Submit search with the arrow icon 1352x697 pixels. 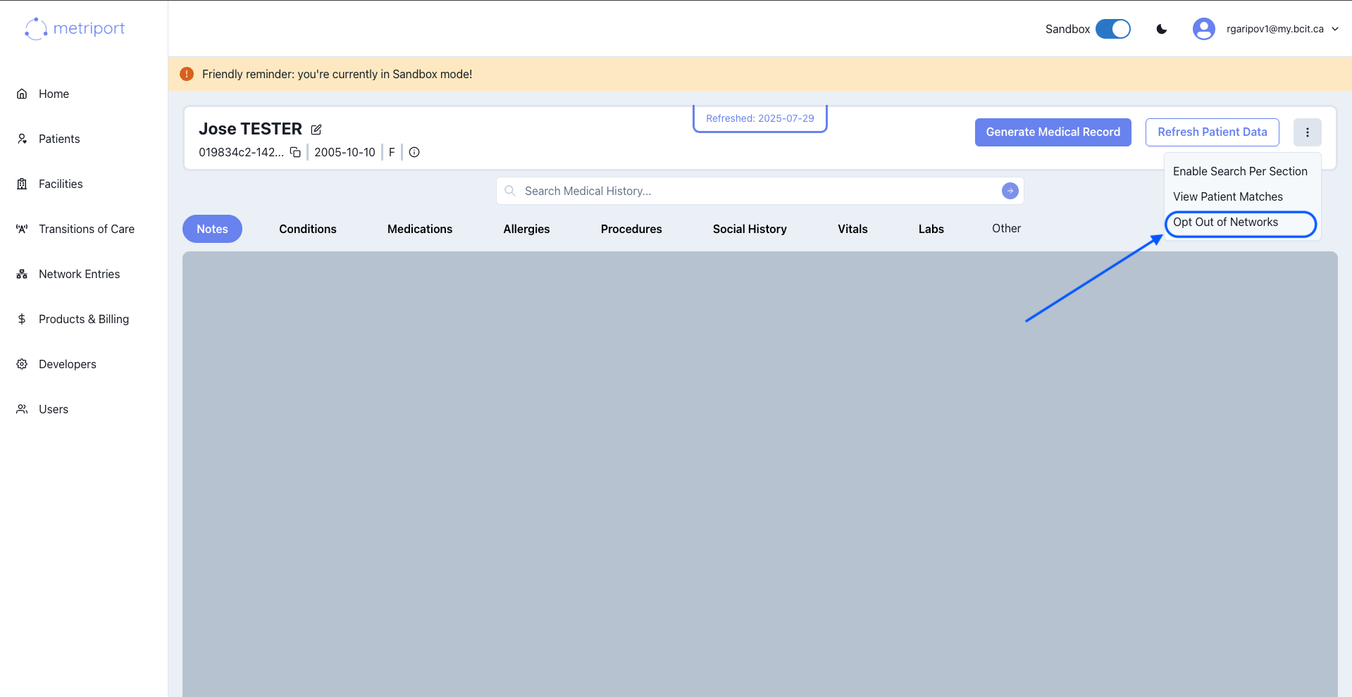[1010, 190]
